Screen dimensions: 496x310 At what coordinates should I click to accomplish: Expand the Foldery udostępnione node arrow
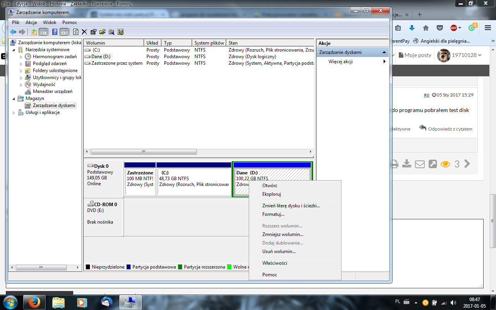point(21,71)
